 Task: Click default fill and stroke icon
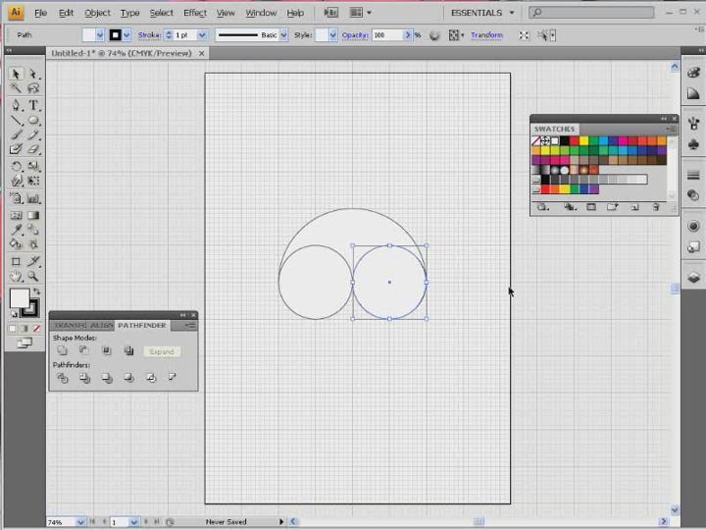click(14, 314)
